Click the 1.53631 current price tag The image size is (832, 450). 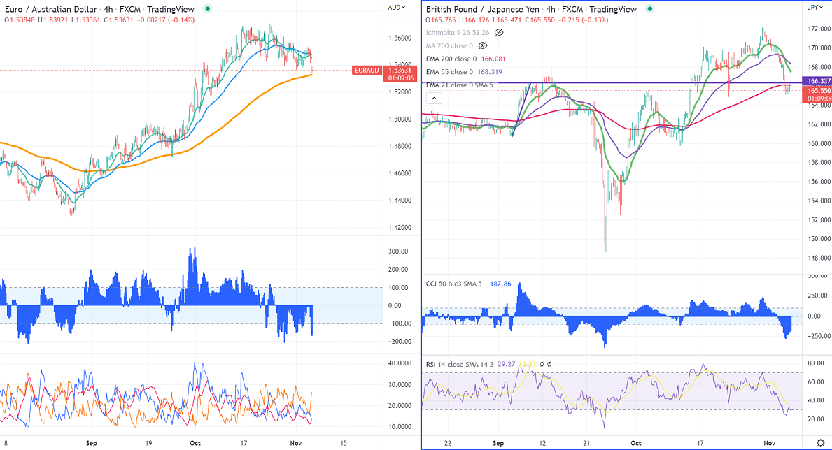click(x=401, y=71)
